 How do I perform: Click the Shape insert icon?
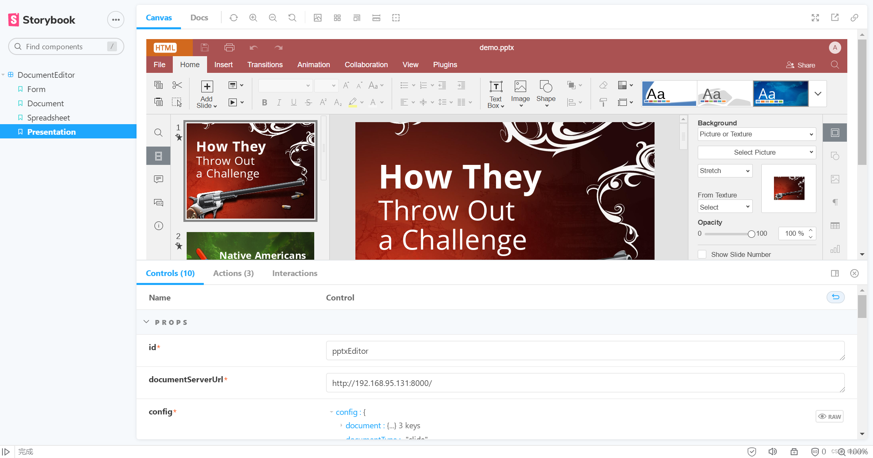(x=546, y=86)
